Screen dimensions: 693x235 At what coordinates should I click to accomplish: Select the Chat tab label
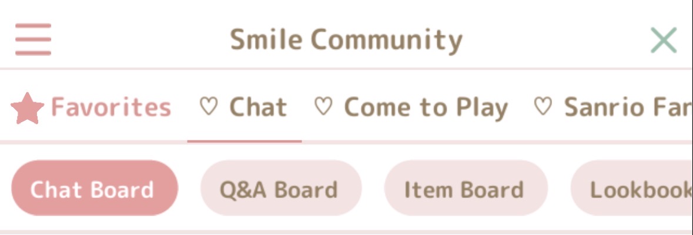[x=257, y=108]
